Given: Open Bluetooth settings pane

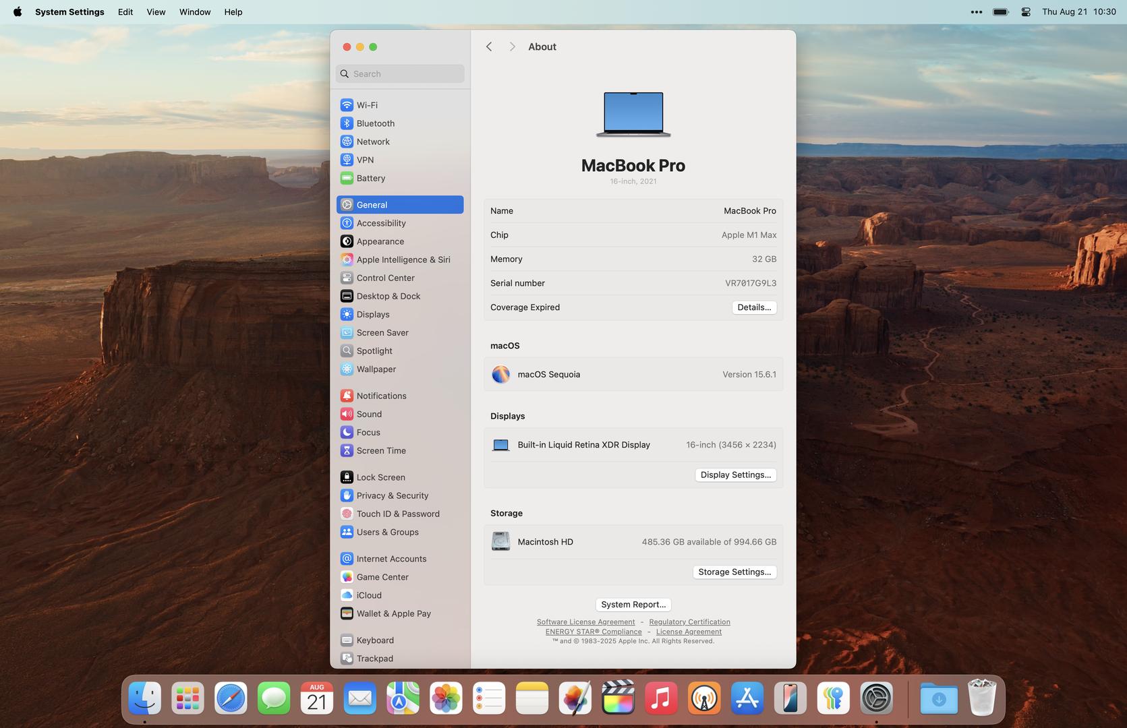Looking at the screenshot, I should coord(400,123).
